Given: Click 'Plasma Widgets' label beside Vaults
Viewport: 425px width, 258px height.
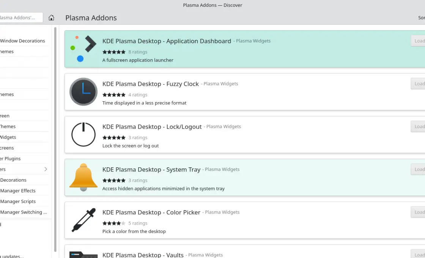Looking at the screenshot, I should (205, 255).
